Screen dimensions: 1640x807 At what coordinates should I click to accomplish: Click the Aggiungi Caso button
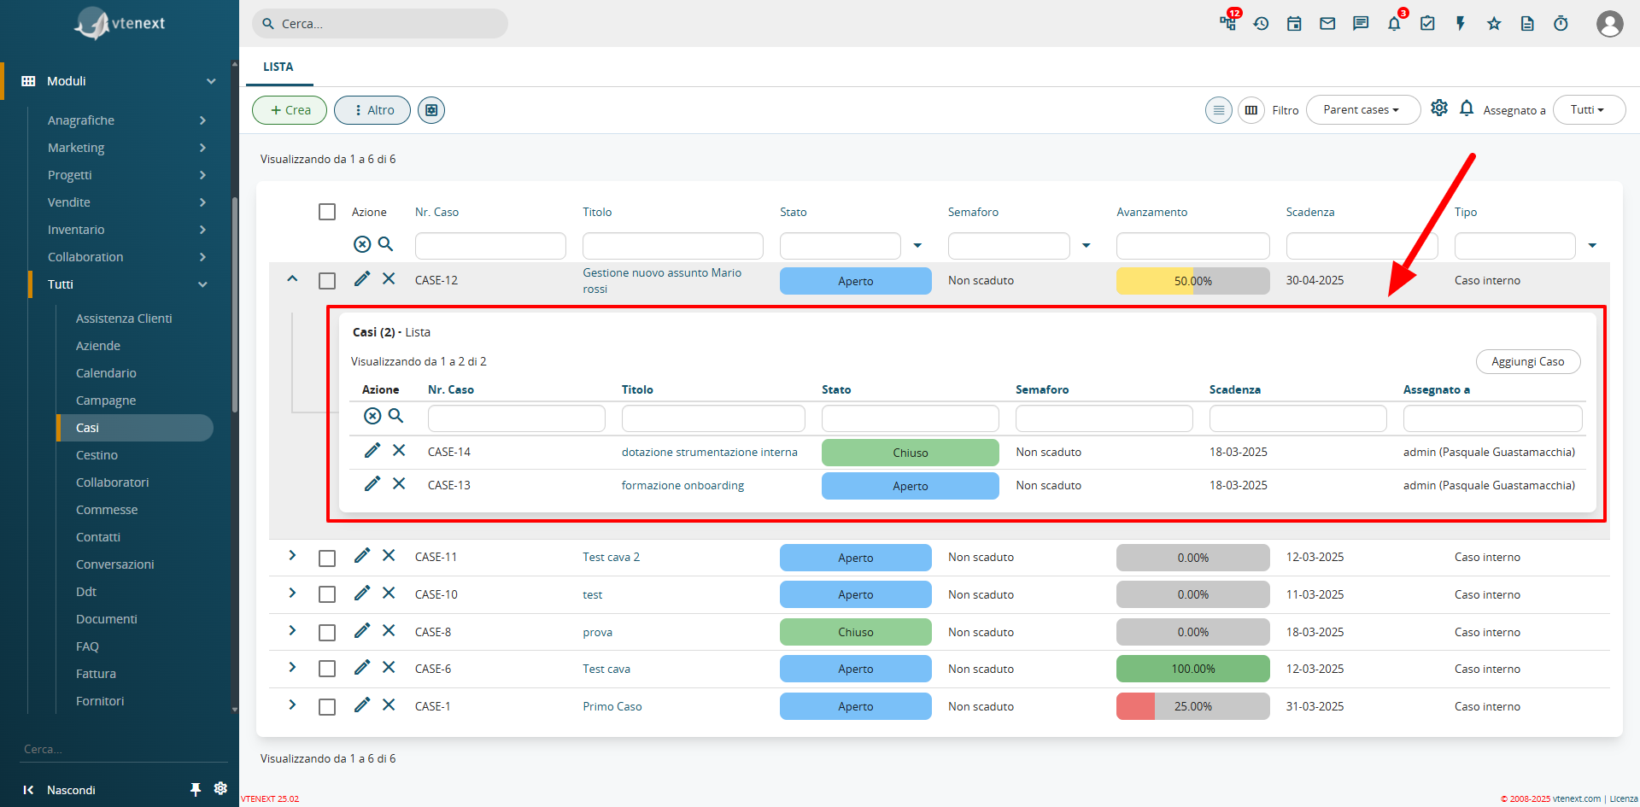tap(1528, 362)
